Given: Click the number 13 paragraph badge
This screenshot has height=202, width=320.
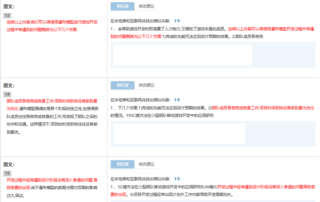Looking at the screenshot, I should (x=7, y=16).
